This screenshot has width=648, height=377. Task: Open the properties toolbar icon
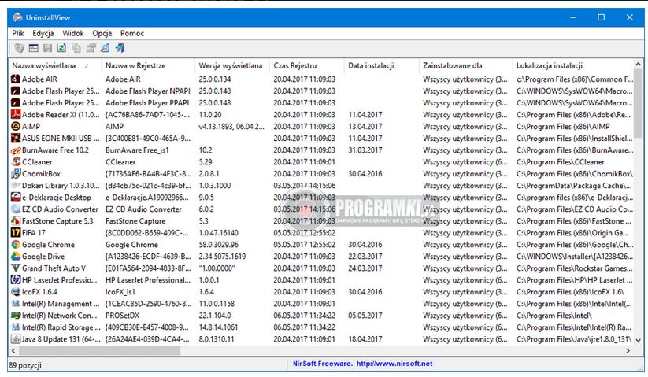91,48
